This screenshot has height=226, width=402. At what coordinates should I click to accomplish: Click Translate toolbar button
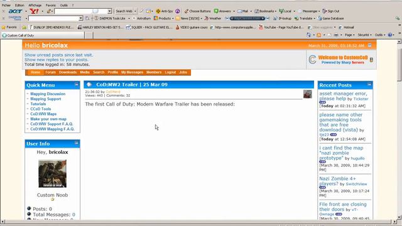(303, 18)
